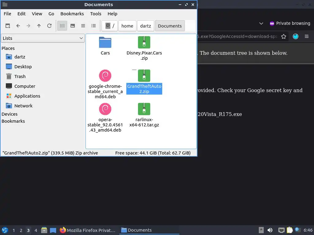Image resolution: width=314 pixels, height=235 pixels.
Task: Open the Lists side pane dropdown
Action: coord(43,38)
